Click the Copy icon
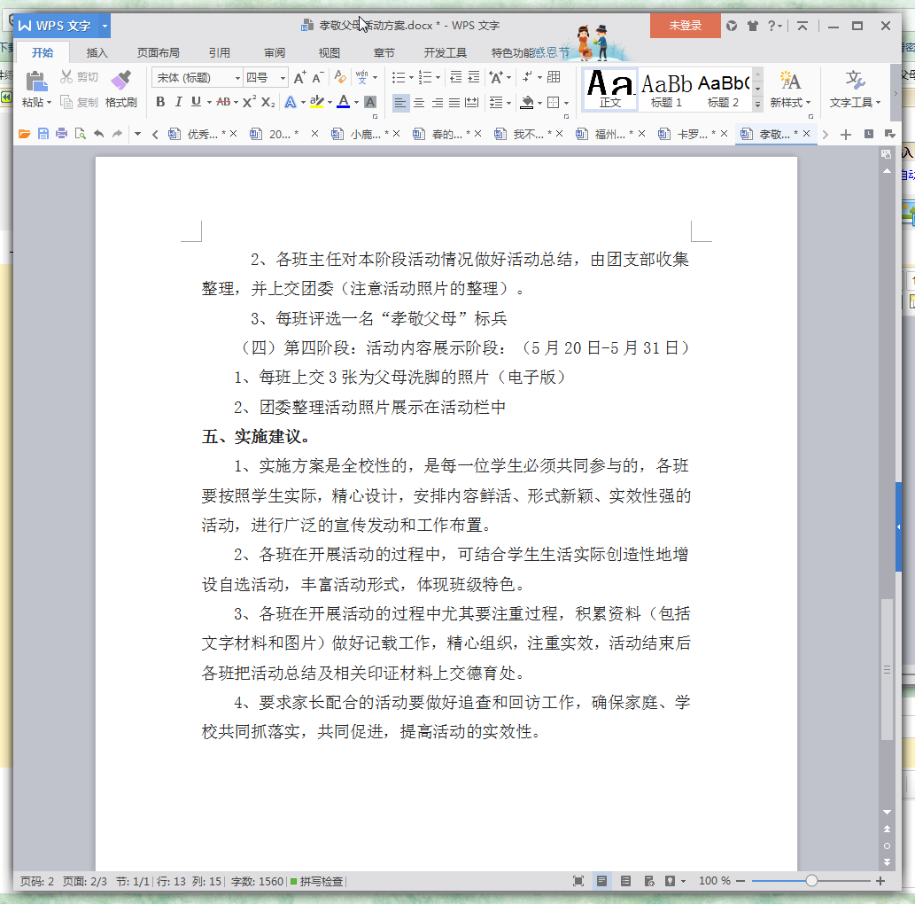915x904 pixels. point(66,102)
